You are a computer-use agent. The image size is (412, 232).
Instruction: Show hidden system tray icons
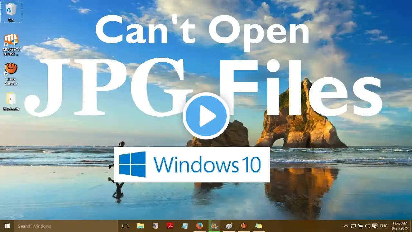point(346,226)
